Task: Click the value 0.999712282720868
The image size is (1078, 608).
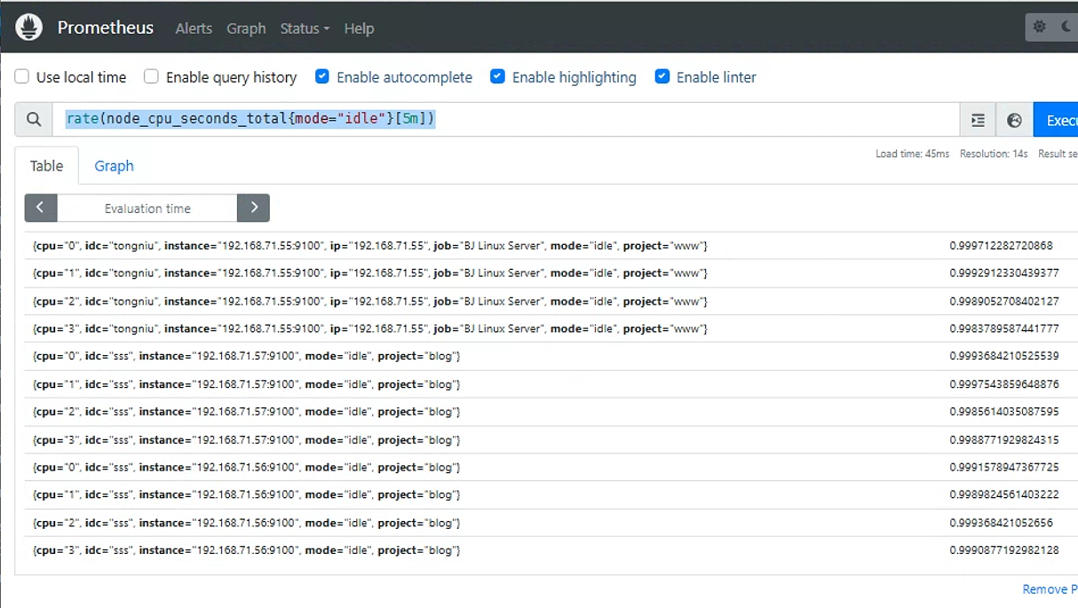Action: 1001,245
